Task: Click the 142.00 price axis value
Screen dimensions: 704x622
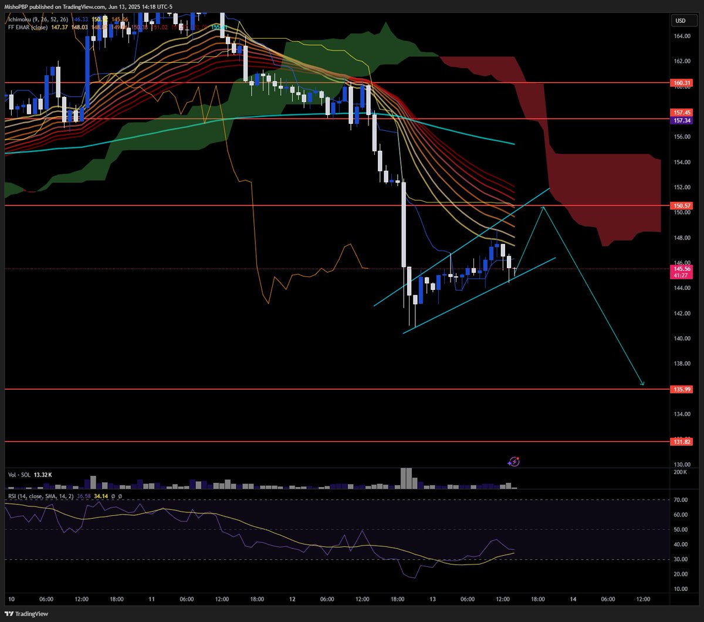Action: pyautogui.click(x=682, y=313)
